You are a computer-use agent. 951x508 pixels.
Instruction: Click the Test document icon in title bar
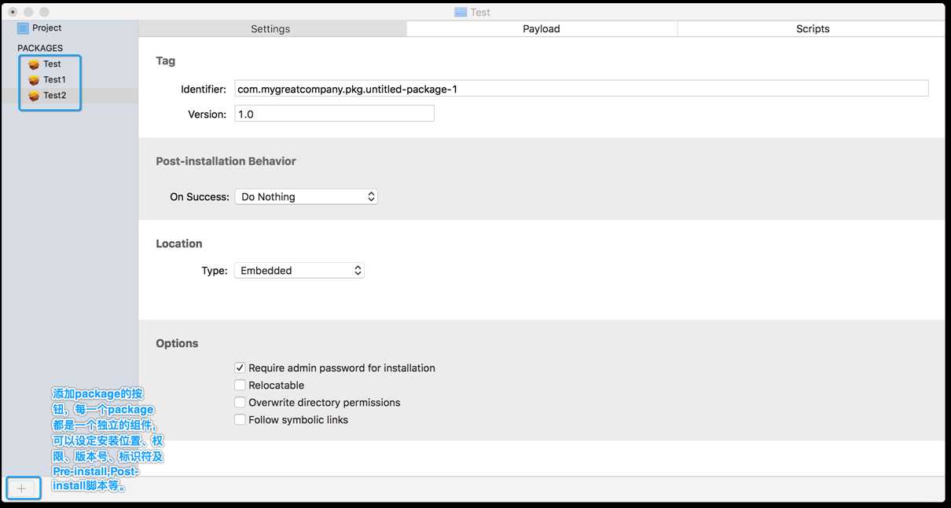pos(461,12)
